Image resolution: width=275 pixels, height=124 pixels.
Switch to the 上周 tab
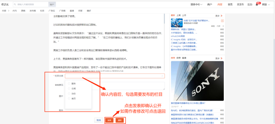[x=179, y=15]
